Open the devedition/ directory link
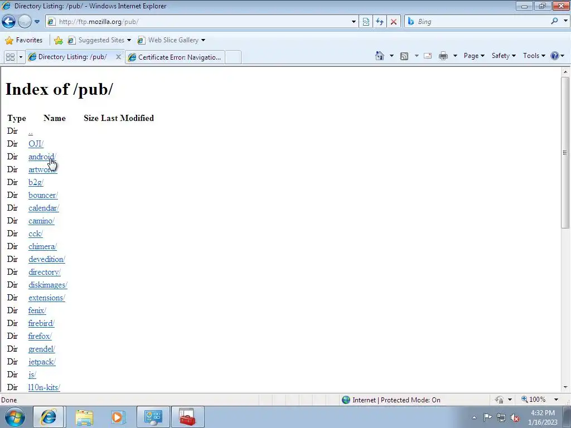571x428 pixels. 47,259
